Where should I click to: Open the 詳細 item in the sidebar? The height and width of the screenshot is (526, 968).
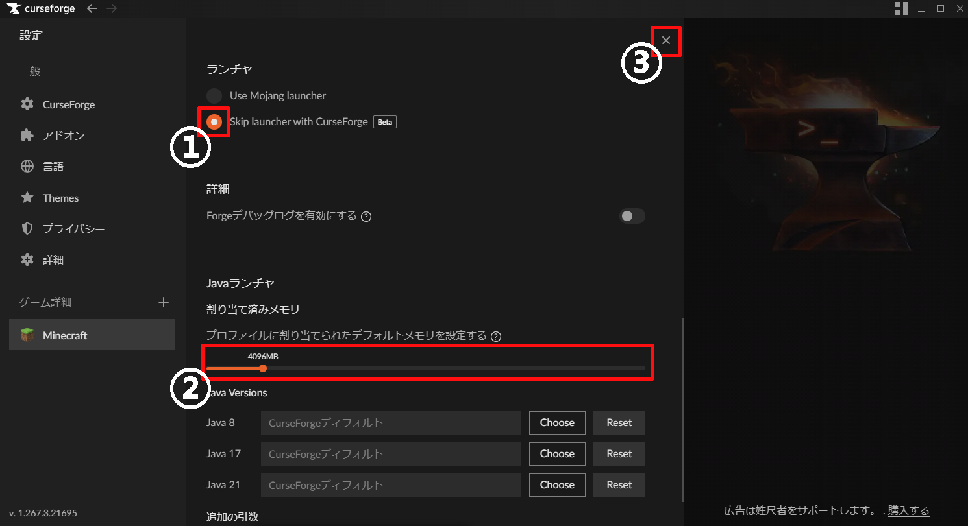pyautogui.click(x=92, y=260)
